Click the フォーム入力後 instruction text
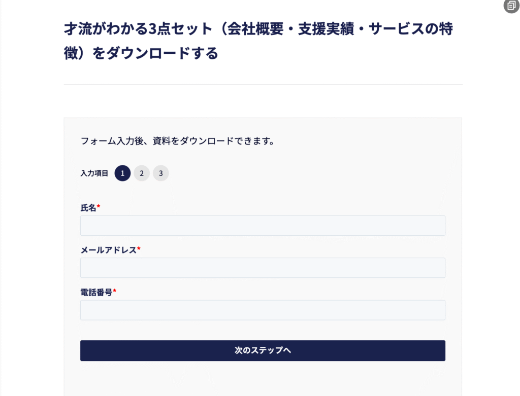This screenshot has width=520, height=396. (178, 141)
